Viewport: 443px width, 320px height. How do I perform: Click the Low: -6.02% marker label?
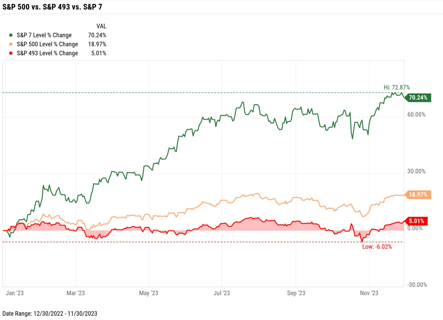pos(377,247)
